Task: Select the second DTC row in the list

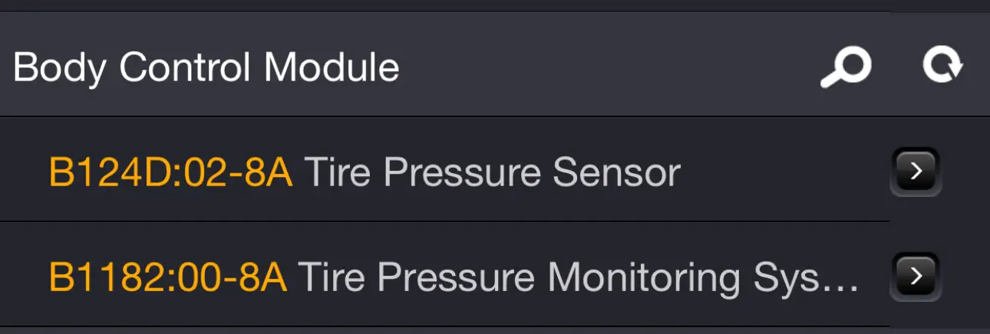Action: click(445, 274)
